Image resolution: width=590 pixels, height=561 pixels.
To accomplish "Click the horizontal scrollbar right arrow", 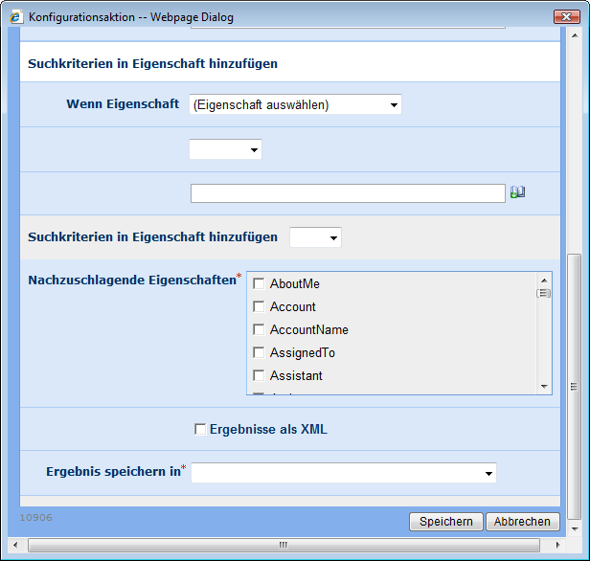I will 557,546.
